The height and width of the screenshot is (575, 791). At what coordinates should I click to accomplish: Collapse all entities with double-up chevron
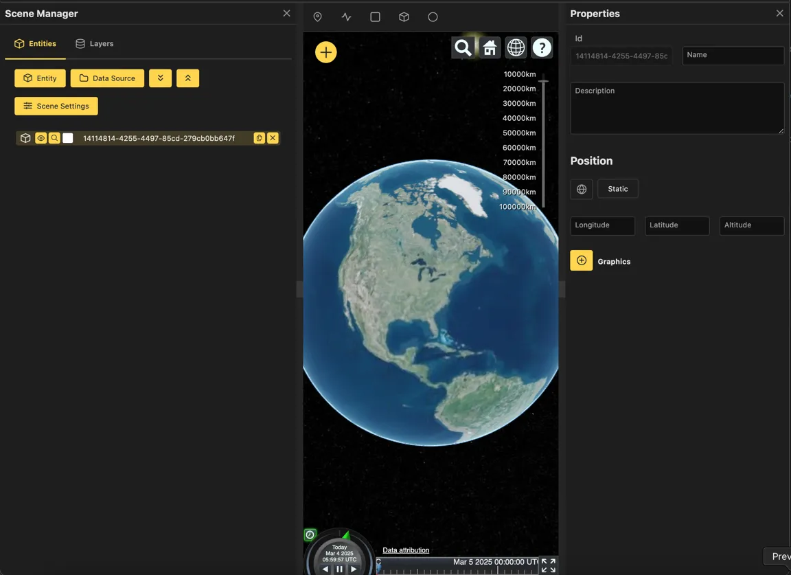point(187,78)
